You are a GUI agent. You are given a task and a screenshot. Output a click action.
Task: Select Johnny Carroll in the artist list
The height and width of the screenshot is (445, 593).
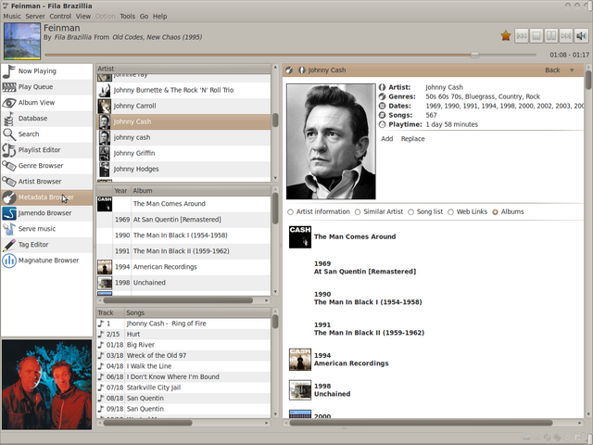tap(183, 106)
